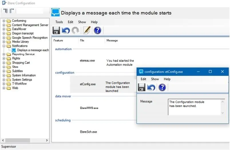Open the Show menu in the etConfig.exe dialog
The image size is (230, 150).
click(x=155, y=79)
